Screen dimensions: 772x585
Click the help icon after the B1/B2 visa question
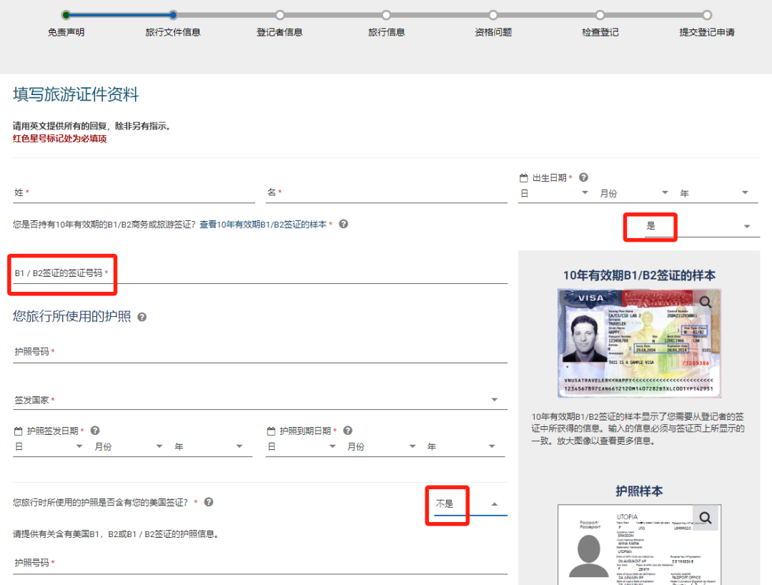pos(343,223)
